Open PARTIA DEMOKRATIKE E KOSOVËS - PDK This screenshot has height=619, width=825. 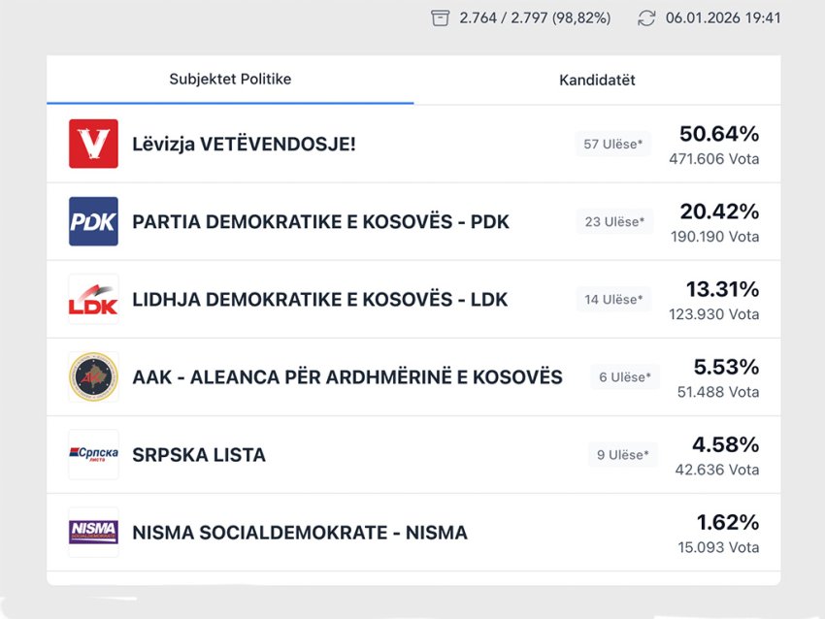click(x=320, y=222)
